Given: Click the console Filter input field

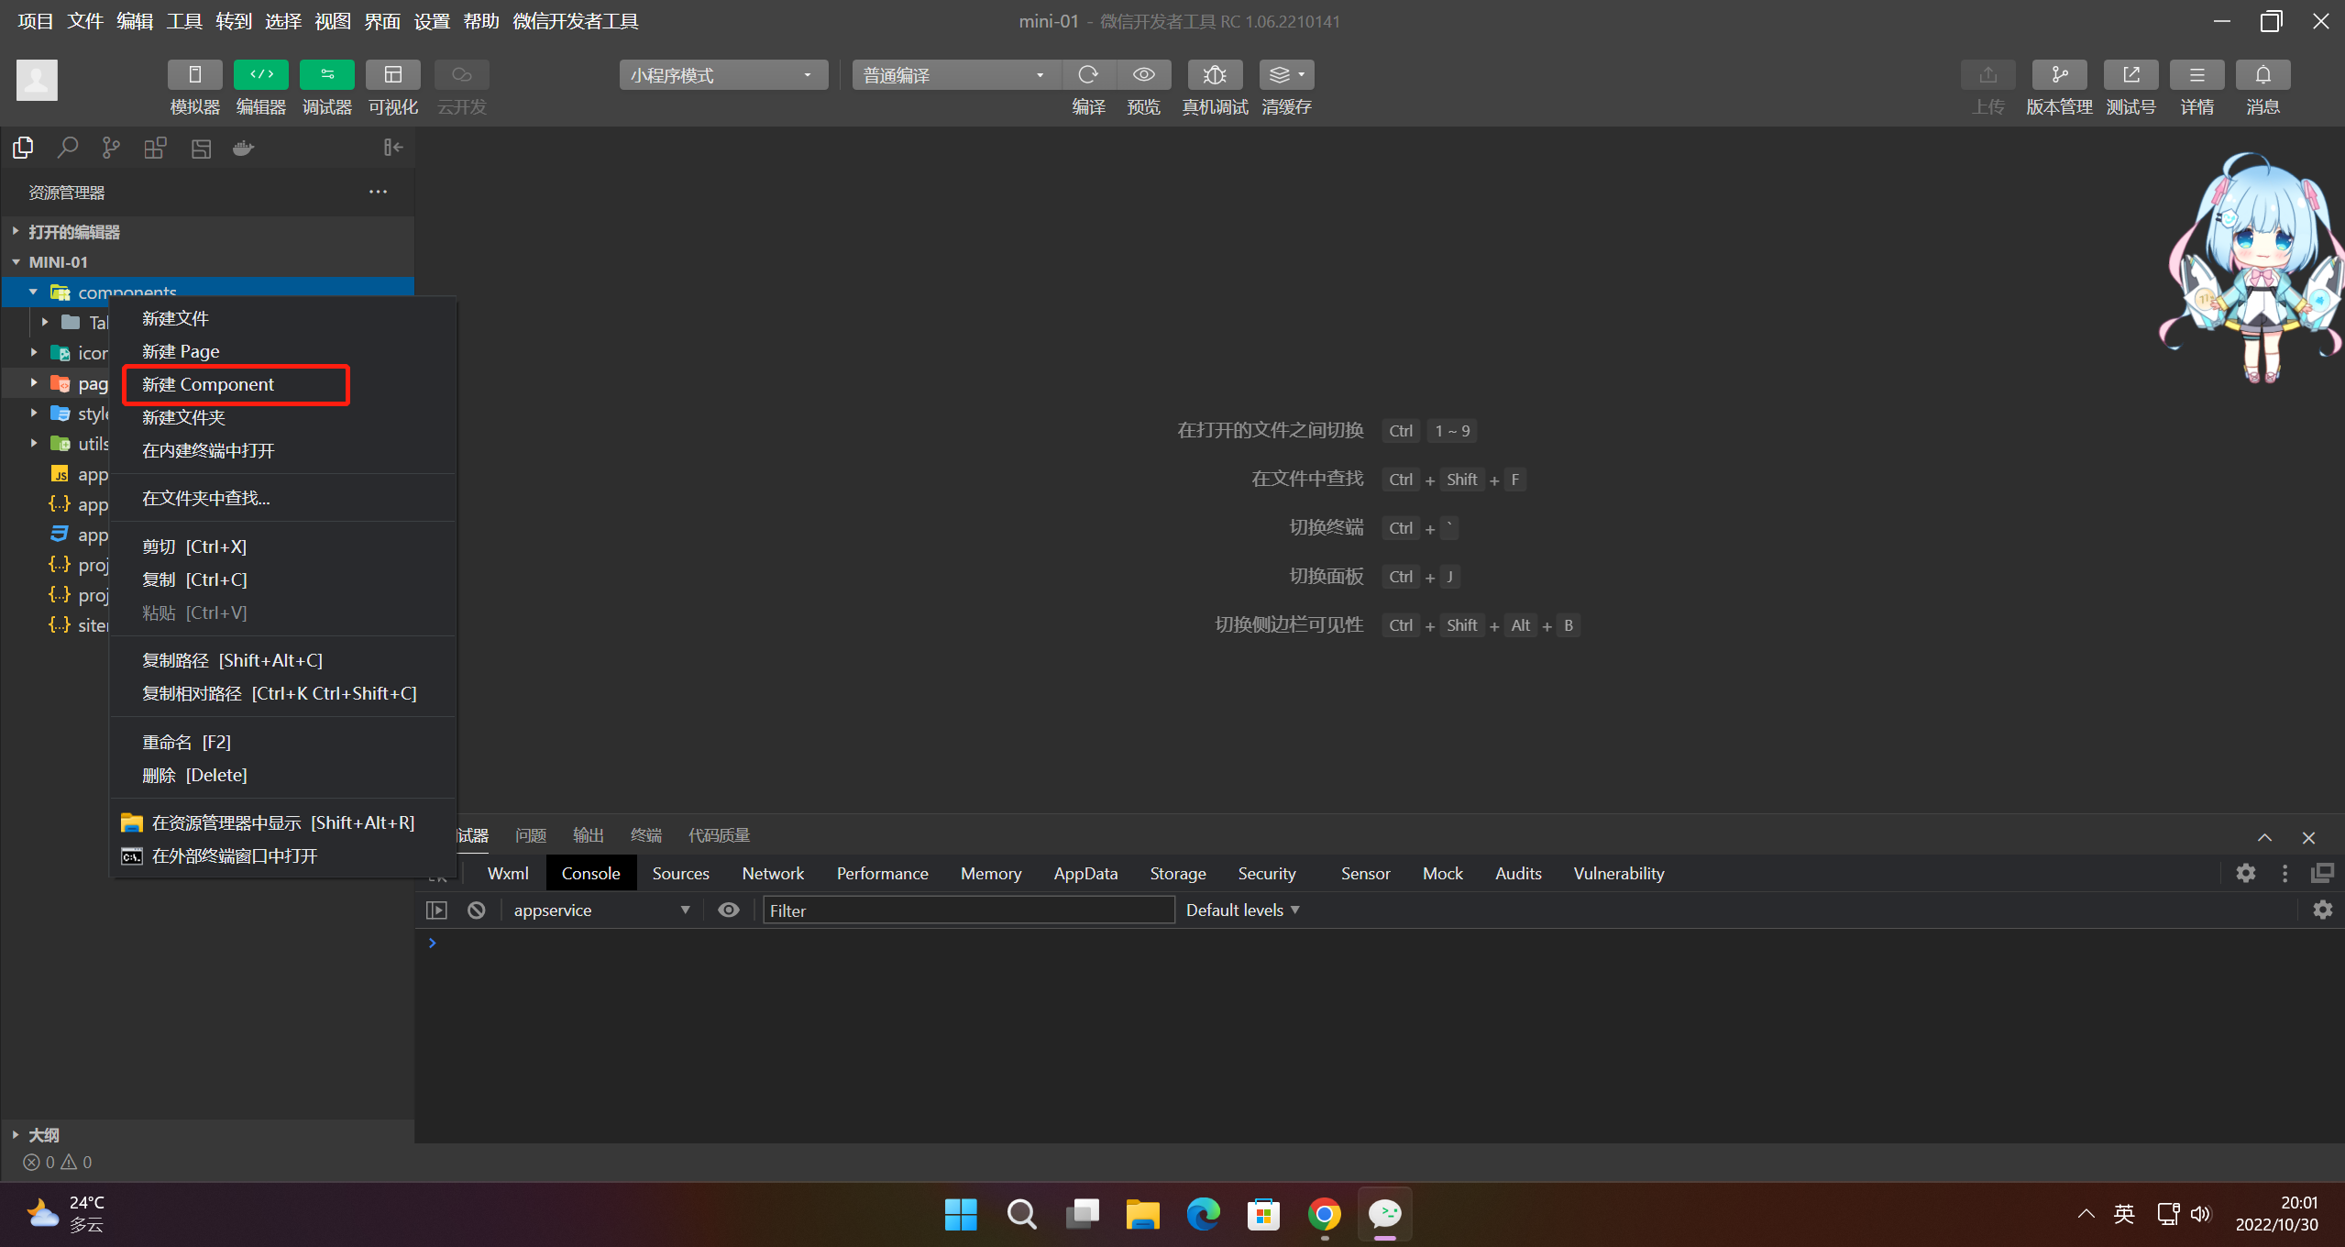Looking at the screenshot, I should click(968, 910).
